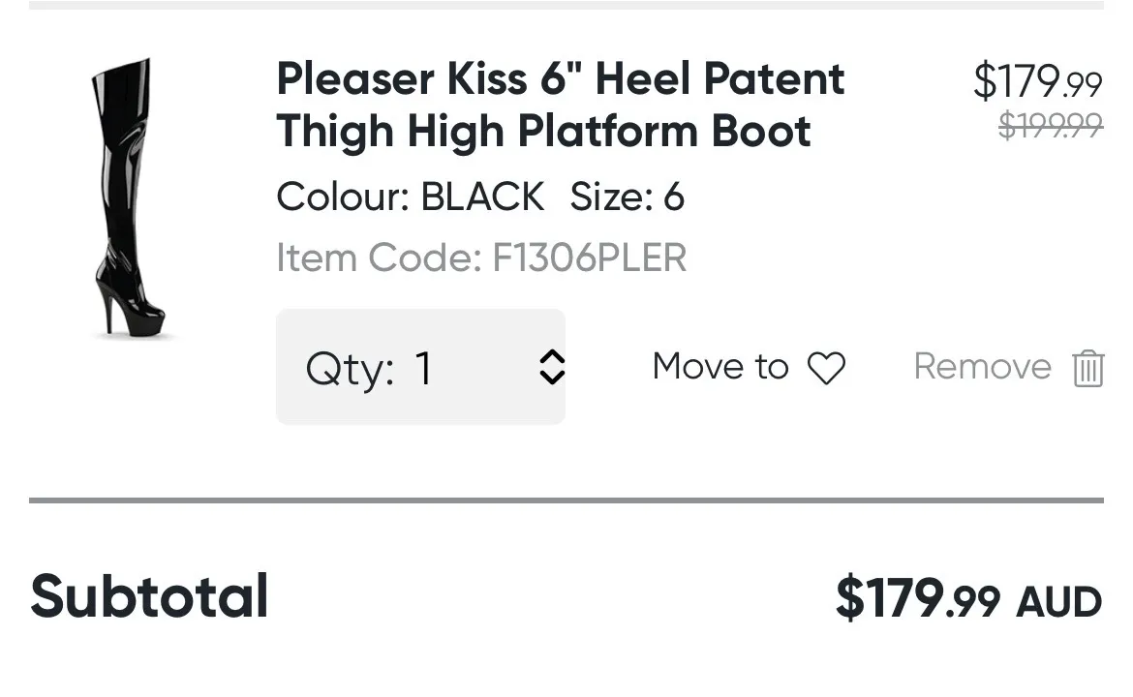The width and height of the screenshot is (1133, 697).
Task: Click the 'Remove' item text
Action: (x=982, y=367)
